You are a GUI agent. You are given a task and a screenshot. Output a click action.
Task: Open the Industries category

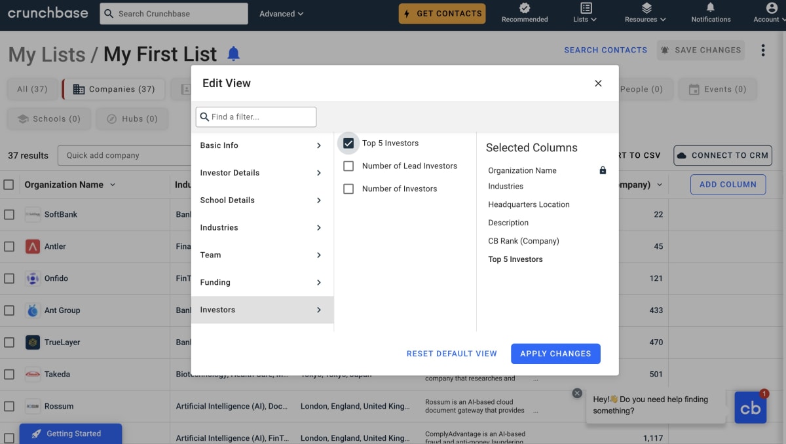coord(262,228)
